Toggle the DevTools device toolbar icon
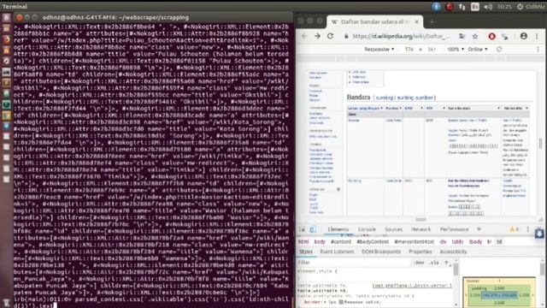 [x=312, y=229]
